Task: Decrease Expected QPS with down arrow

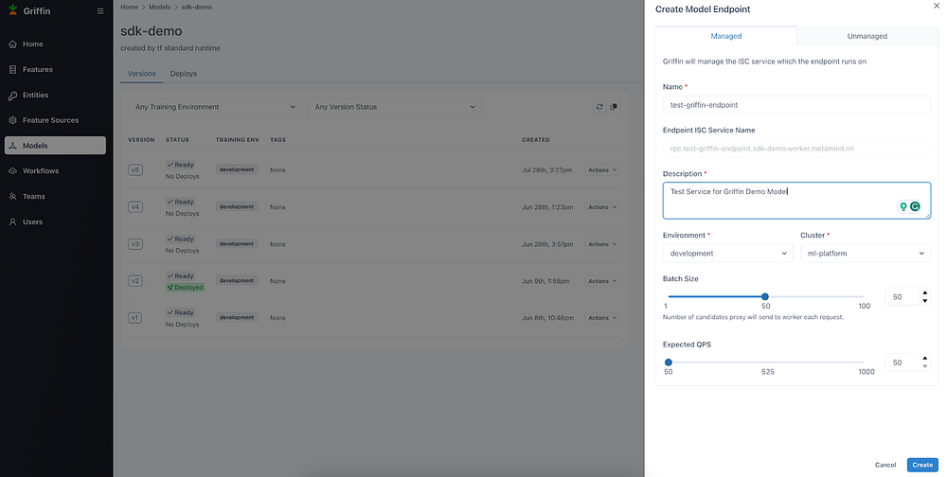Action: point(924,366)
